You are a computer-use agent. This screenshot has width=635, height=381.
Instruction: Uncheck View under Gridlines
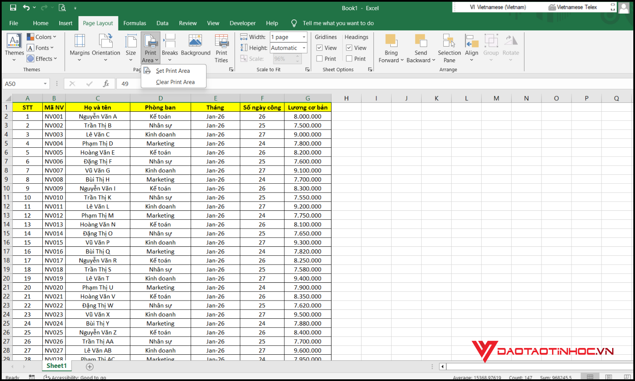click(320, 48)
